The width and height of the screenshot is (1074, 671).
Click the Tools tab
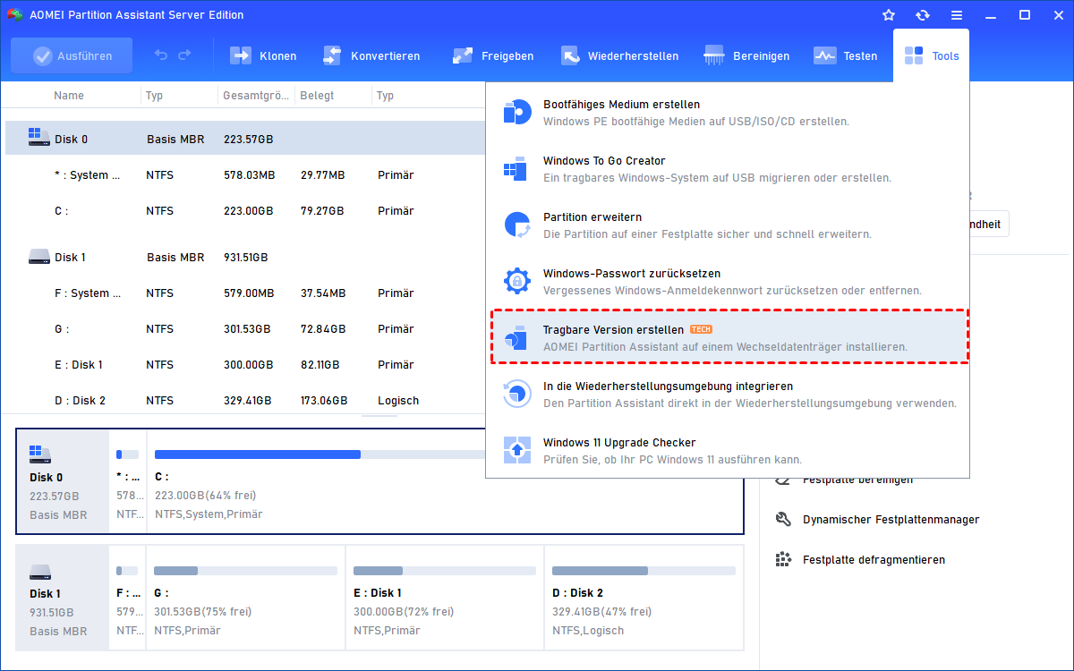coord(932,55)
